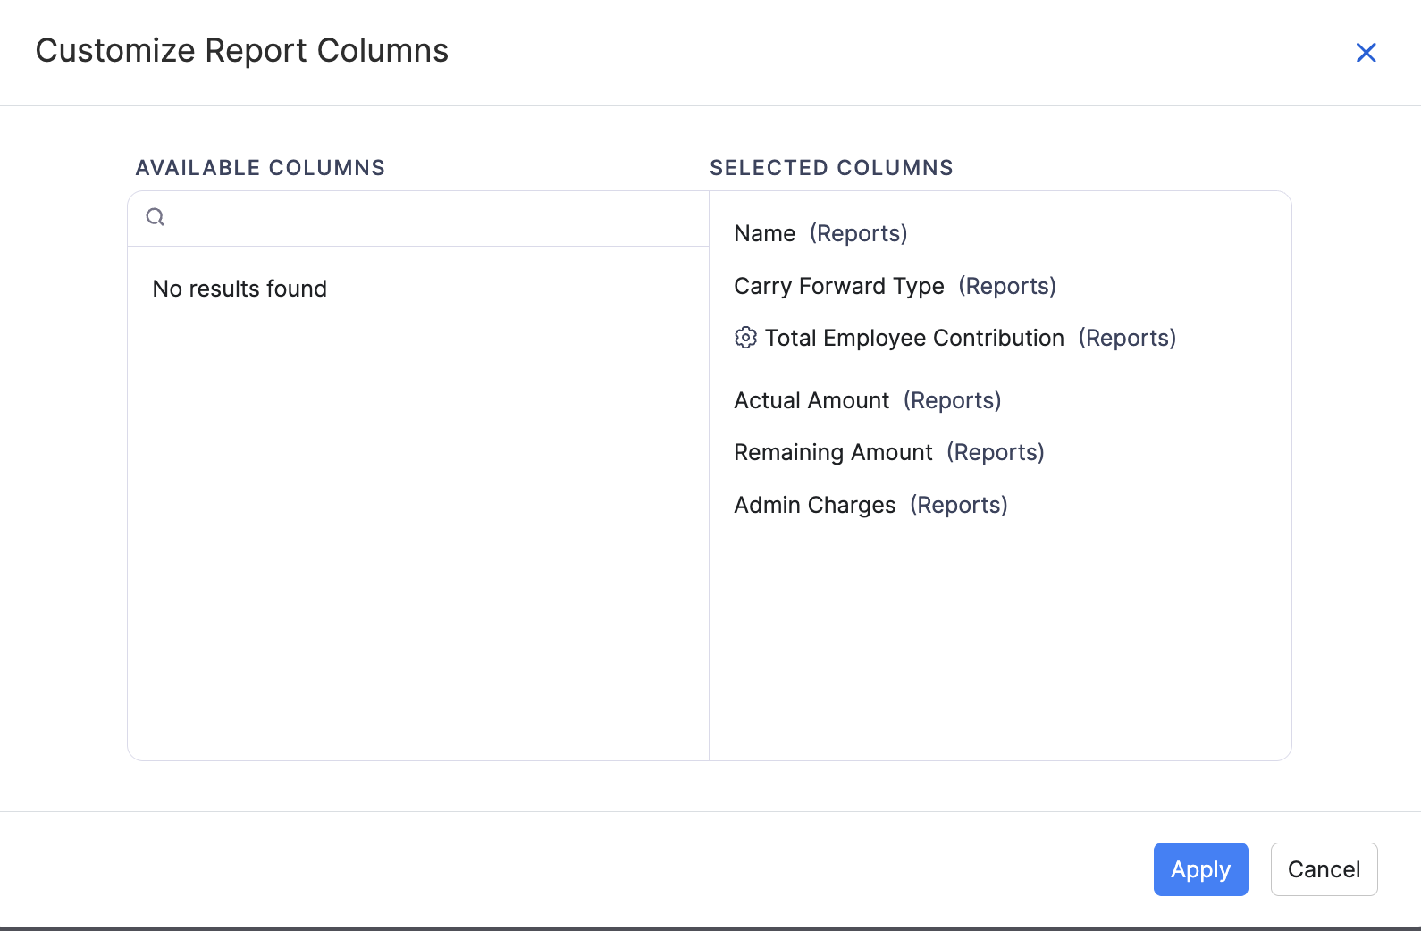Open settings gear for Total Employee Contribution

(745, 338)
